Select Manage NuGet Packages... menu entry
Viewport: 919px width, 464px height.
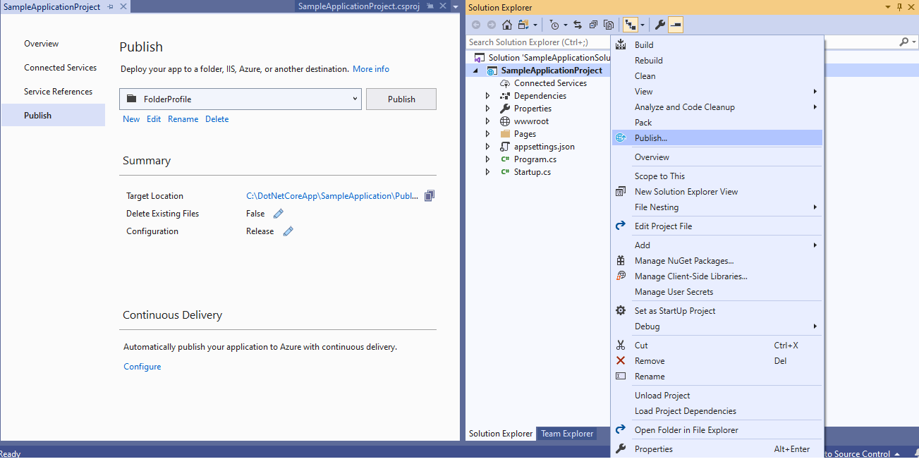tap(717, 261)
